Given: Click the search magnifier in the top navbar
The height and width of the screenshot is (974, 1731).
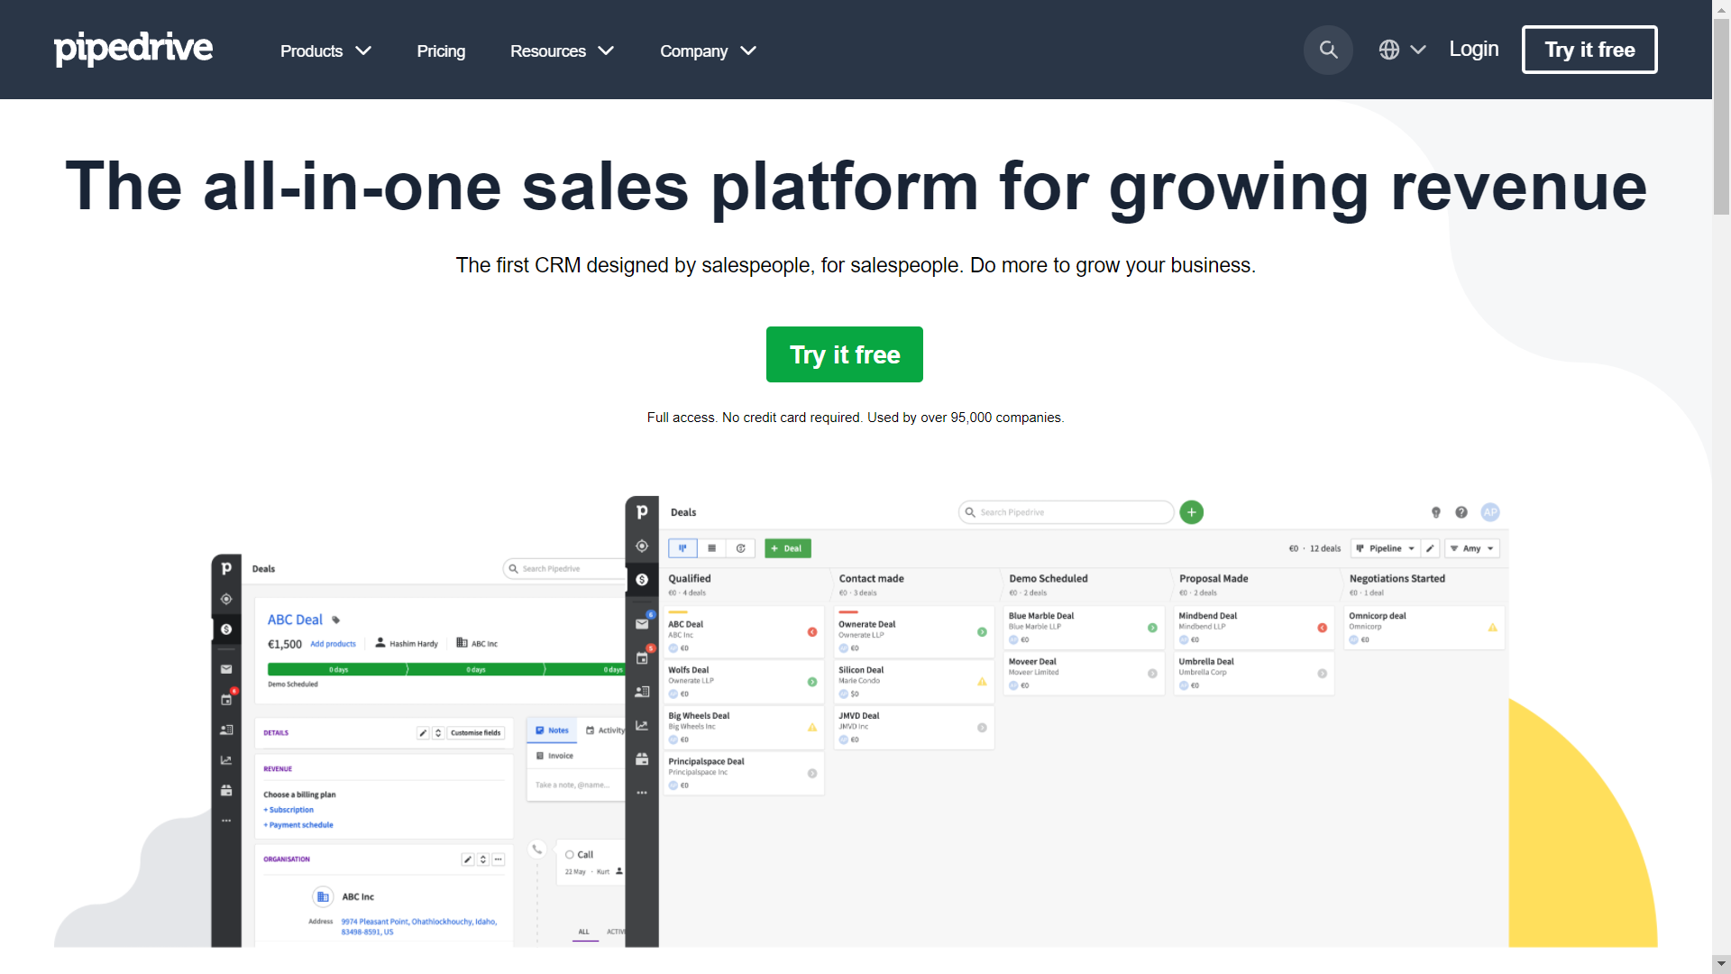Looking at the screenshot, I should pos(1327,50).
